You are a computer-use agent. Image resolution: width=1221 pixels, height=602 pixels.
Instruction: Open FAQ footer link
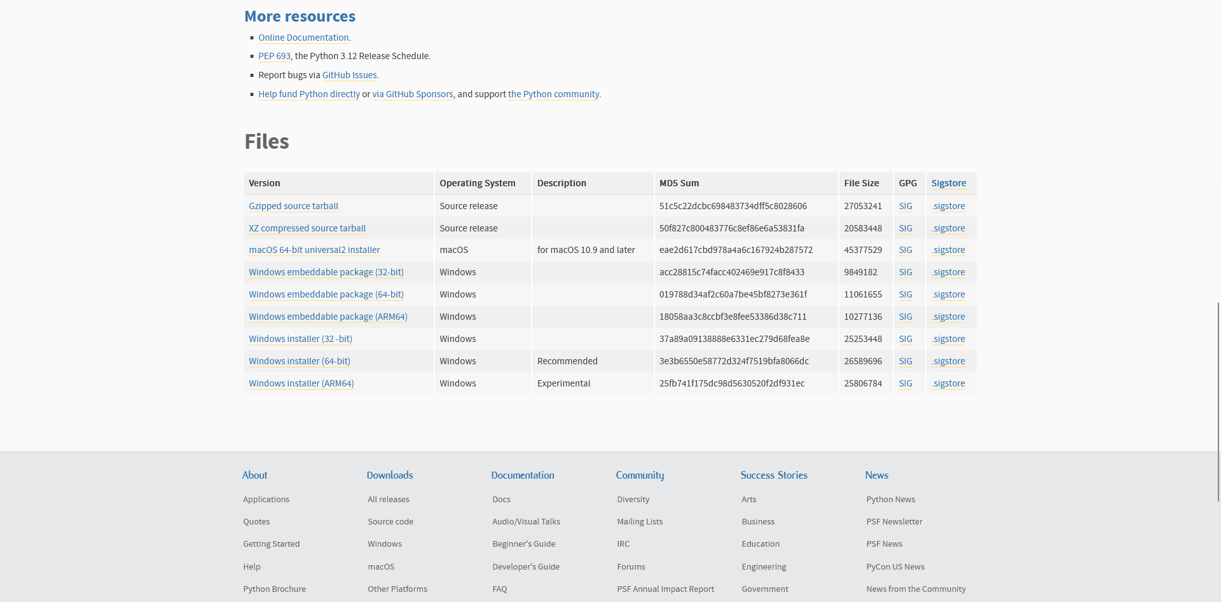(500, 589)
